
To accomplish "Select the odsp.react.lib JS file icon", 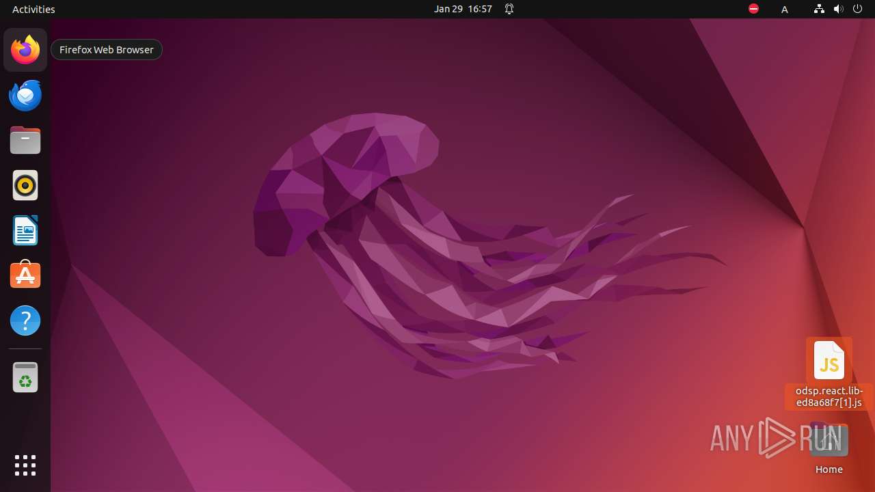I will click(829, 360).
